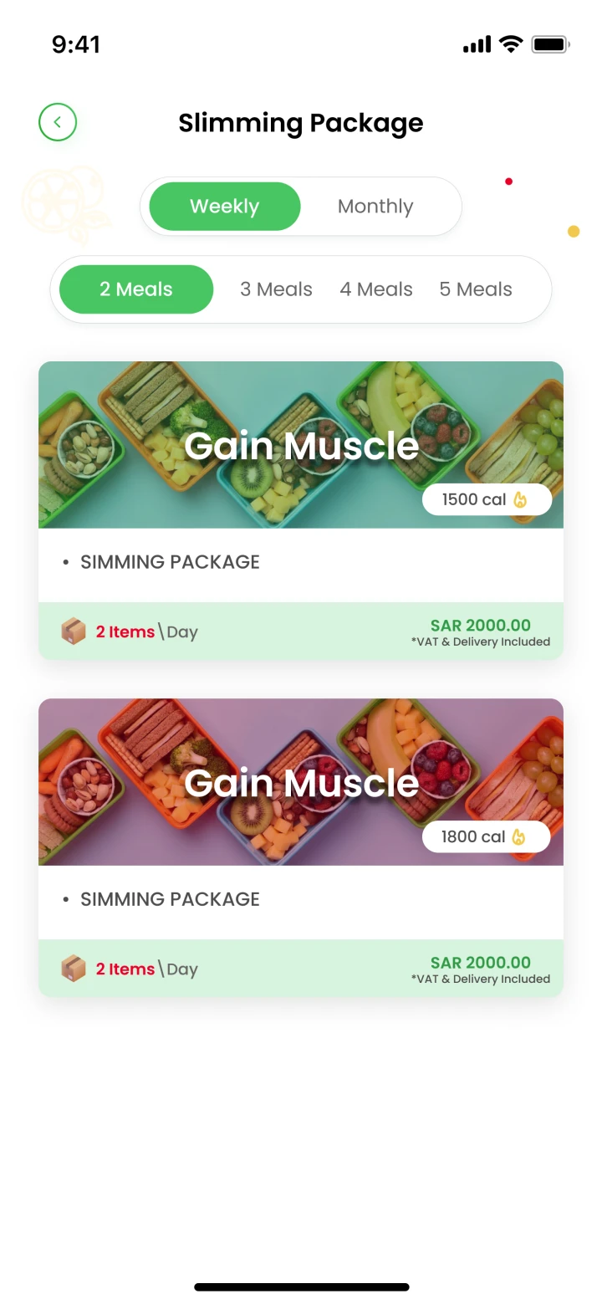Tap the box icon on first package card
Screen dimensions: 602x1304
click(74, 632)
